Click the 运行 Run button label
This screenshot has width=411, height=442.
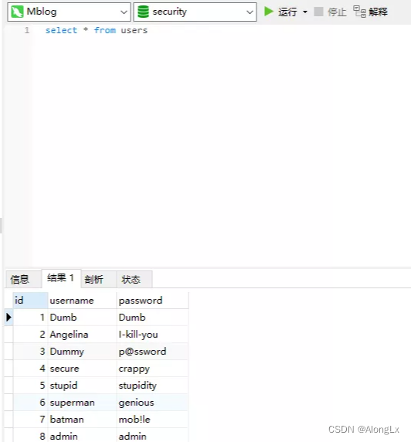(x=287, y=12)
